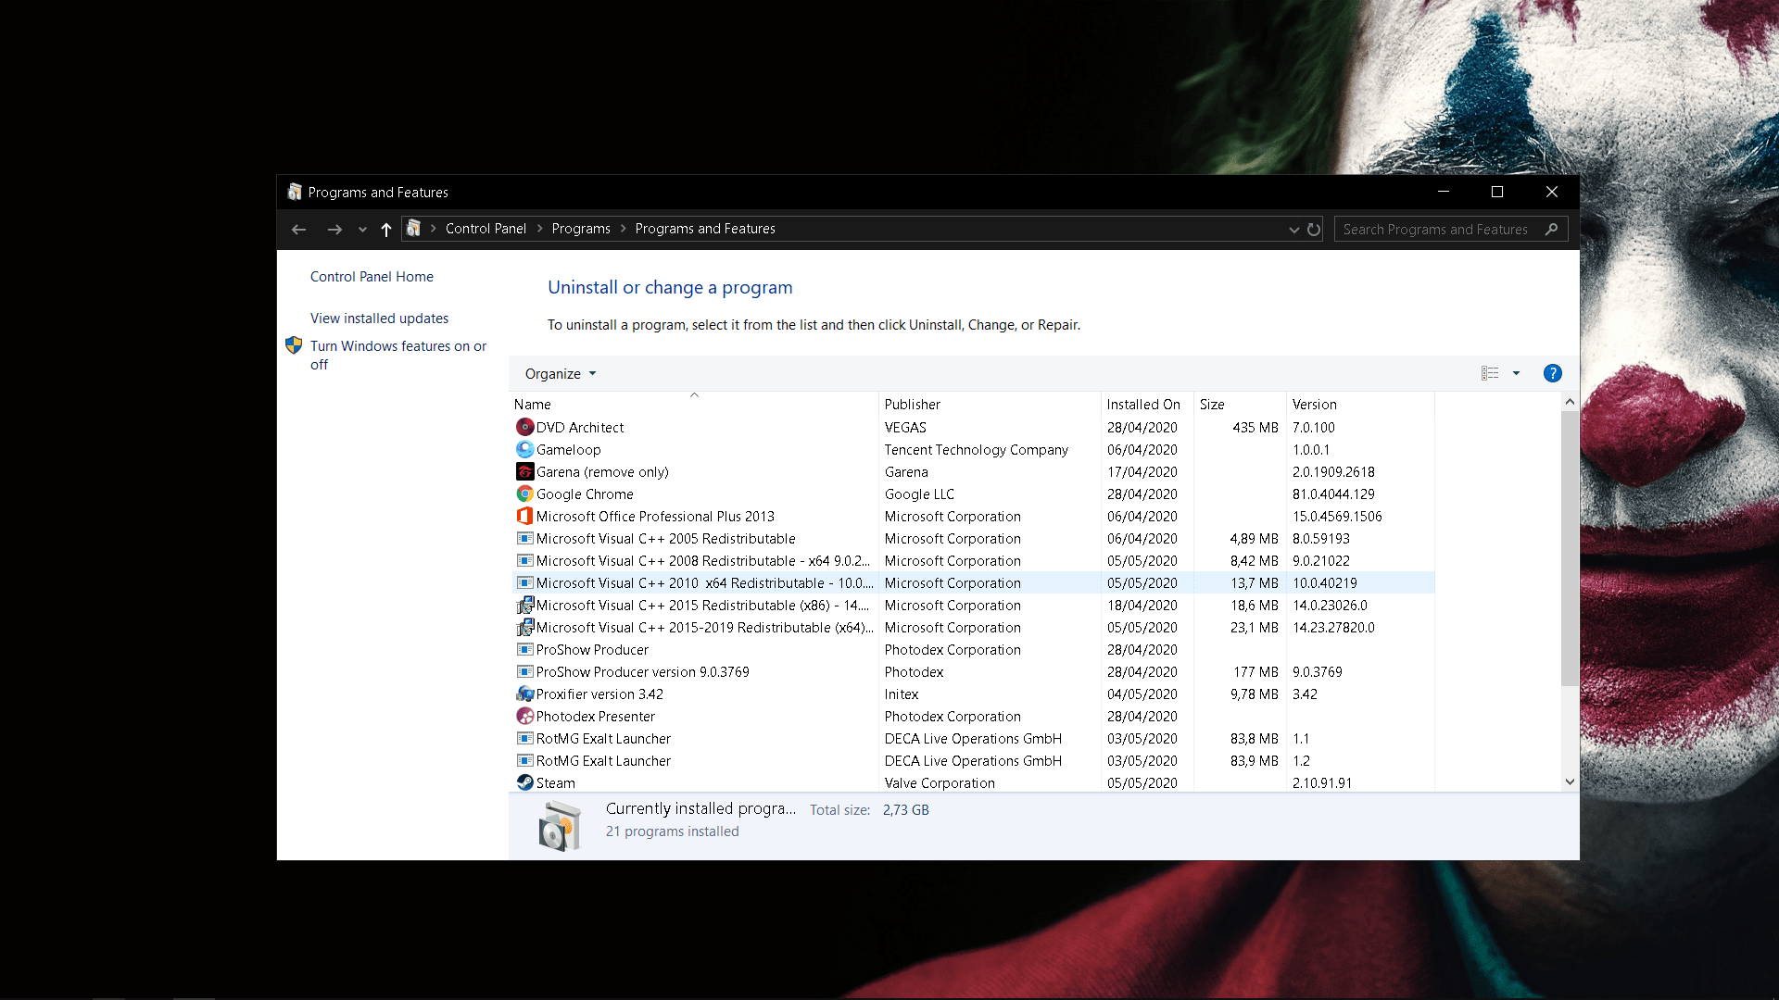Image resolution: width=1779 pixels, height=1000 pixels.
Task: Open the recent locations dropdown arrow
Action: pyautogui.click(x=362, y=230)
